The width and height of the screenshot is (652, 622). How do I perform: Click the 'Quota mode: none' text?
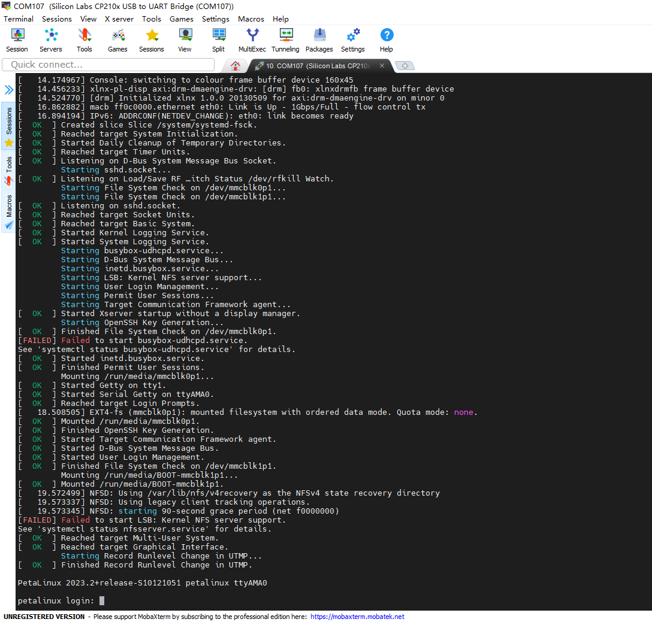pos(437,412)
